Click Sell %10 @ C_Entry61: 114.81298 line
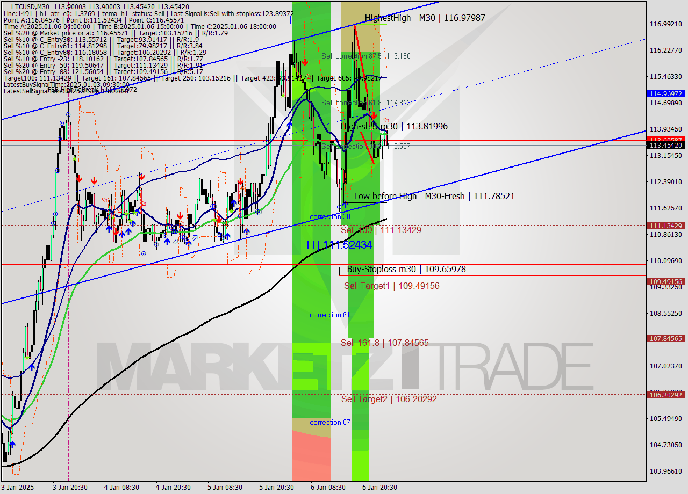 click(x=103, y=46)
